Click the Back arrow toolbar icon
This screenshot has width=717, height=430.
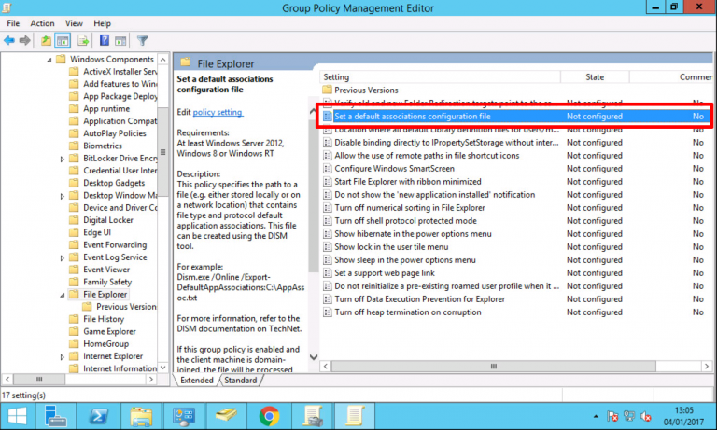point(9,41)
